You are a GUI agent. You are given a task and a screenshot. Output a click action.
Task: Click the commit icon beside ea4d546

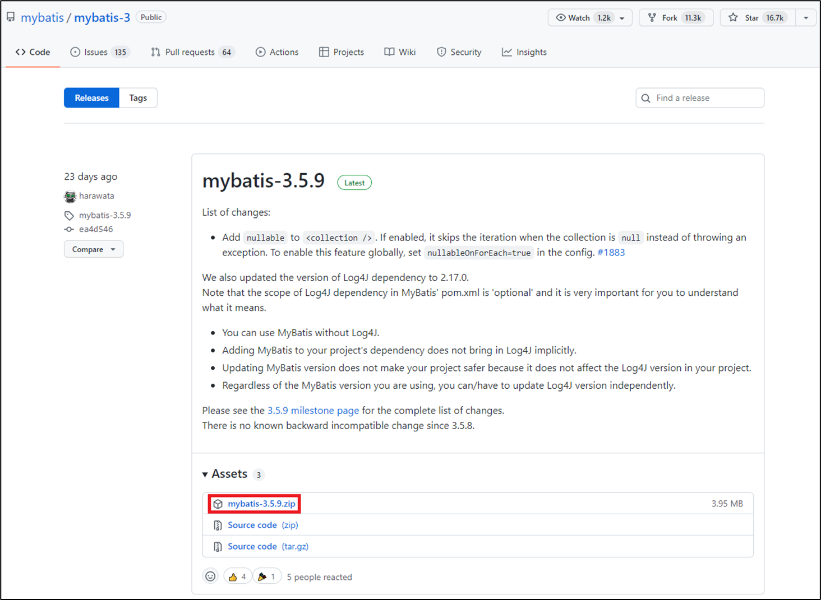click(x=69, y=229)
